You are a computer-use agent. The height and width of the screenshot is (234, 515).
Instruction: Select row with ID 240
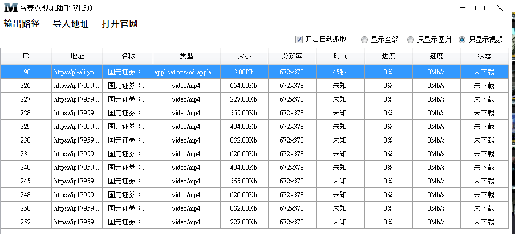point(254,167)
